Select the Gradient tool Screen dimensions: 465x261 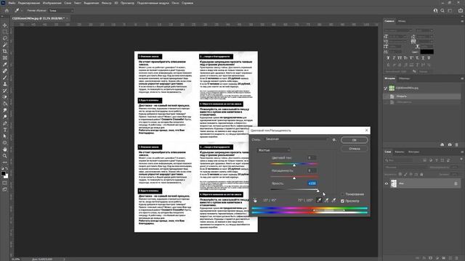pyautogui.click(x=5, y=104)
